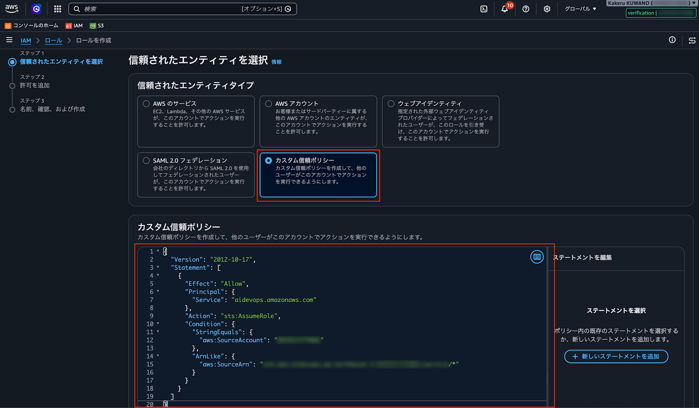Focus the top search field

(182, 9)
